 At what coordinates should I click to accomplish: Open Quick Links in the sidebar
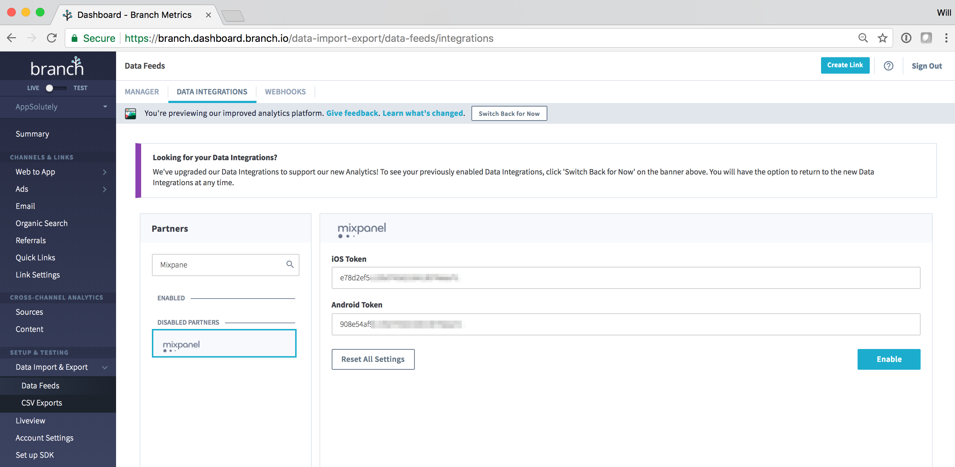click(x=35, y=257)
